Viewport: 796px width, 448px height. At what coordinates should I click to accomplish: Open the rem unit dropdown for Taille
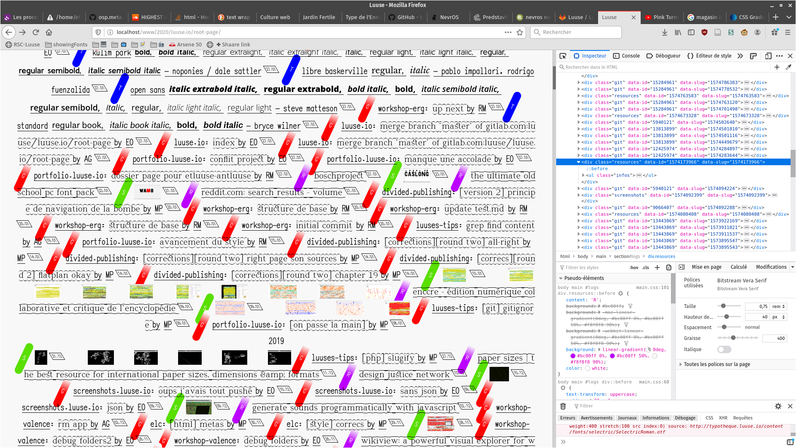coord(778,306)
